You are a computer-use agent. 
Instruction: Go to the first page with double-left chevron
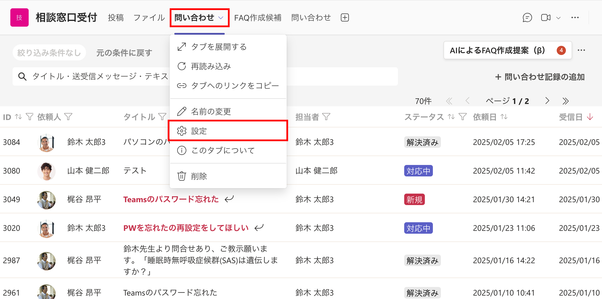tap(449, 101)
